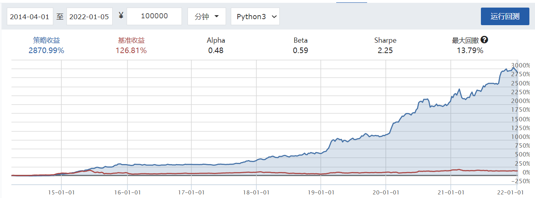Click the 3000% y-axis label
Viewport: 535px width, 198px height.
521,65
